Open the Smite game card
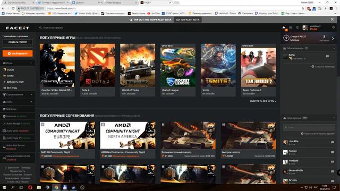The image size is (340, 191). pyautogui.click(x=218, y=70)
